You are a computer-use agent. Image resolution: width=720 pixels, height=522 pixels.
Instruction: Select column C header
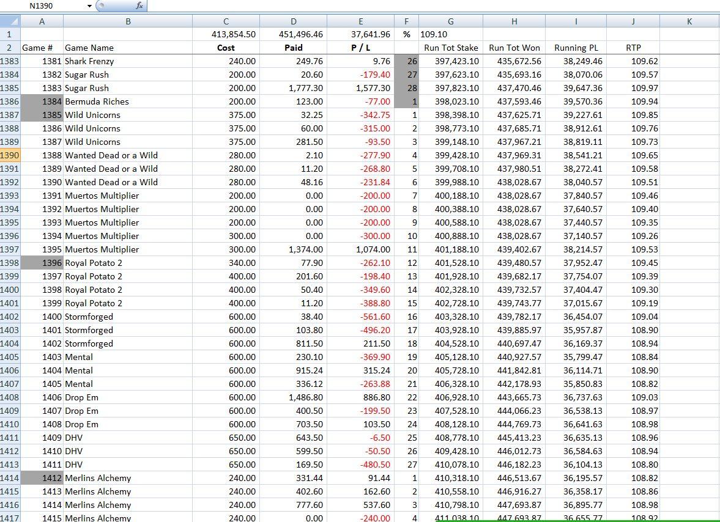click(x=226, y=21)
